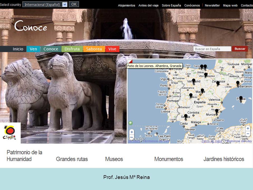Open the Conócenos link
Viewport: 253px width, 190px height.
tap(192, 5)
